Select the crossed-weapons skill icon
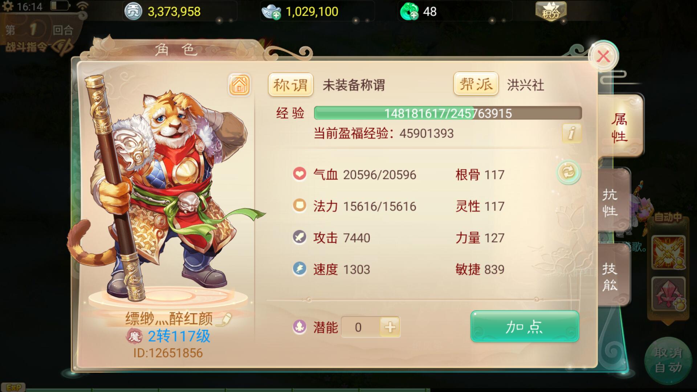697x392 pixels. click(x=668, y=252)
